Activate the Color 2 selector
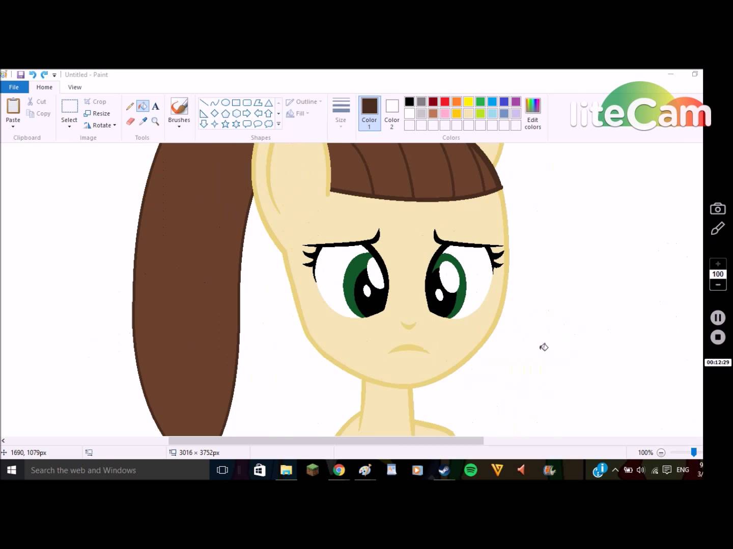 click(x=391, y=113)
